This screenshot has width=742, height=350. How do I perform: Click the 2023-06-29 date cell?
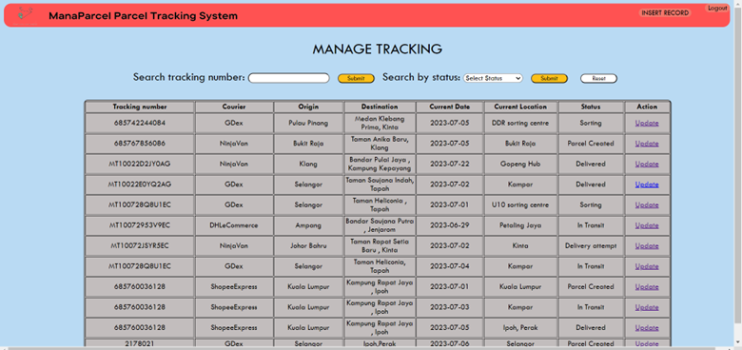[x=450, y=225]
